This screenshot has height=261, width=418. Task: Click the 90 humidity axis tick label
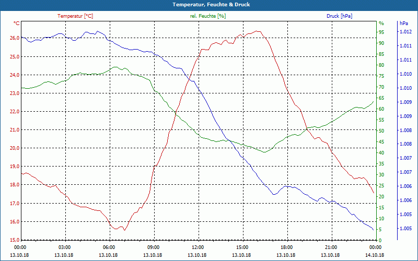coord(381,43)
